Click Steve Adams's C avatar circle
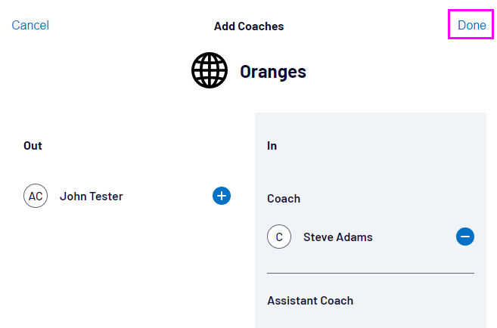The height and width of the screenshot is (328, 497). coord(279,237)
